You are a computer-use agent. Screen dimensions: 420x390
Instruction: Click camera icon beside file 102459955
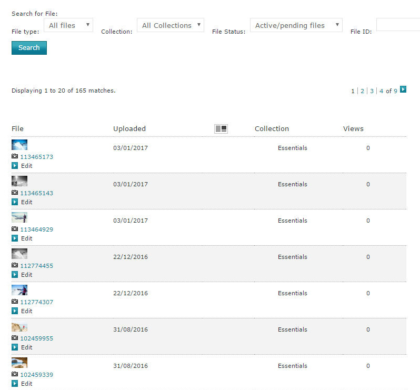click(15, 338)
